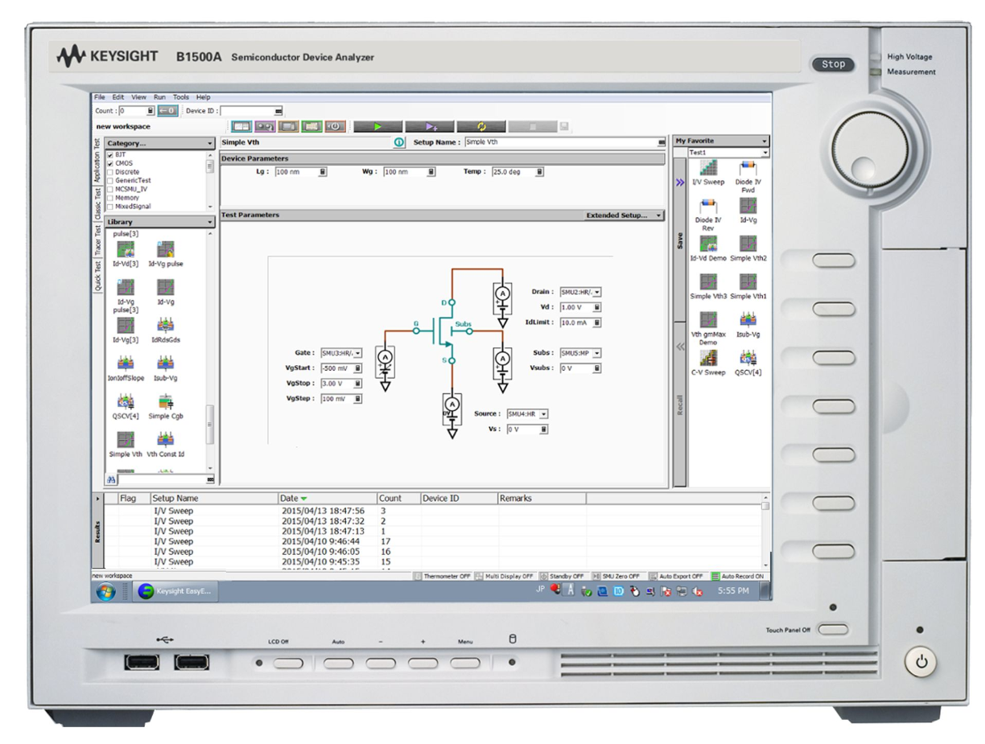The height and width of the screenshot is (744, 985).
Task: Click the library search binoculars icon
Action: tap(112, 479)
